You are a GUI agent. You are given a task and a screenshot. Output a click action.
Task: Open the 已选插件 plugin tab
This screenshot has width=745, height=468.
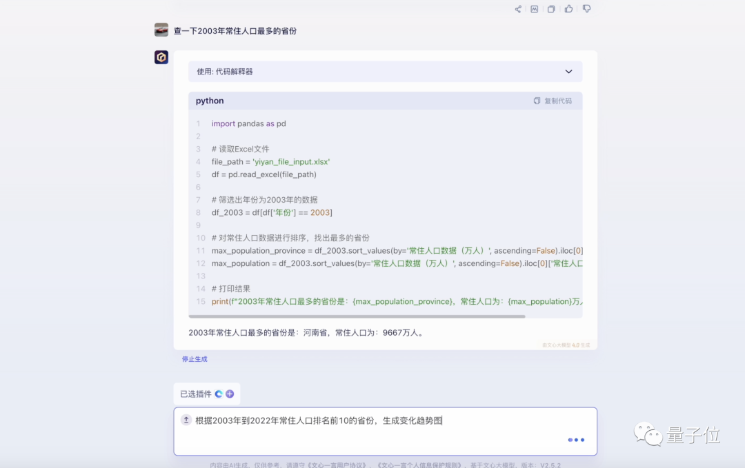[x=196, y=394]
